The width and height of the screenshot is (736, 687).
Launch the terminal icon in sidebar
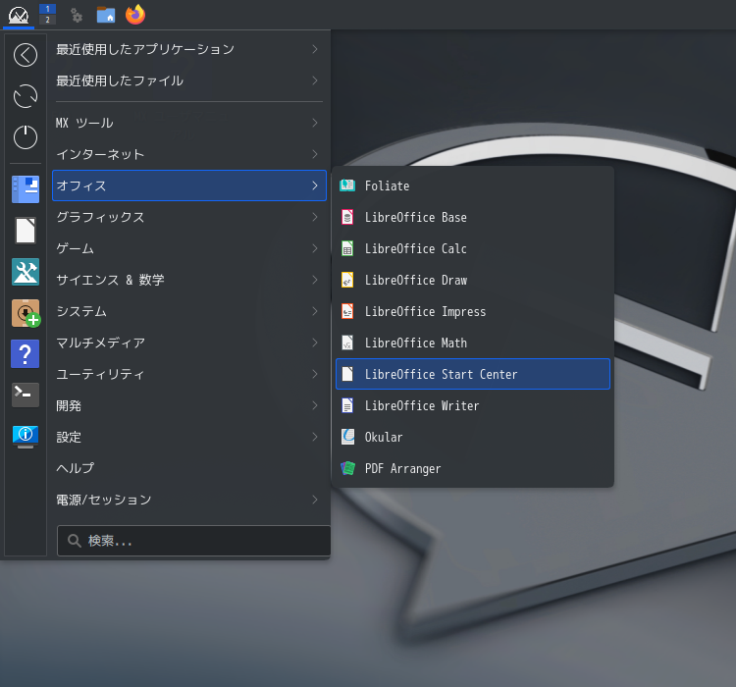(x=26, y=395)
